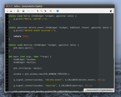Click the delete_event function name on line 7
The image size is (121, 97).
pos(36,28)
